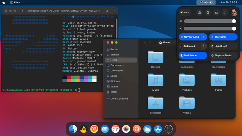Open the Photos app in dock
242x136 pixels.
coord(126,129)
